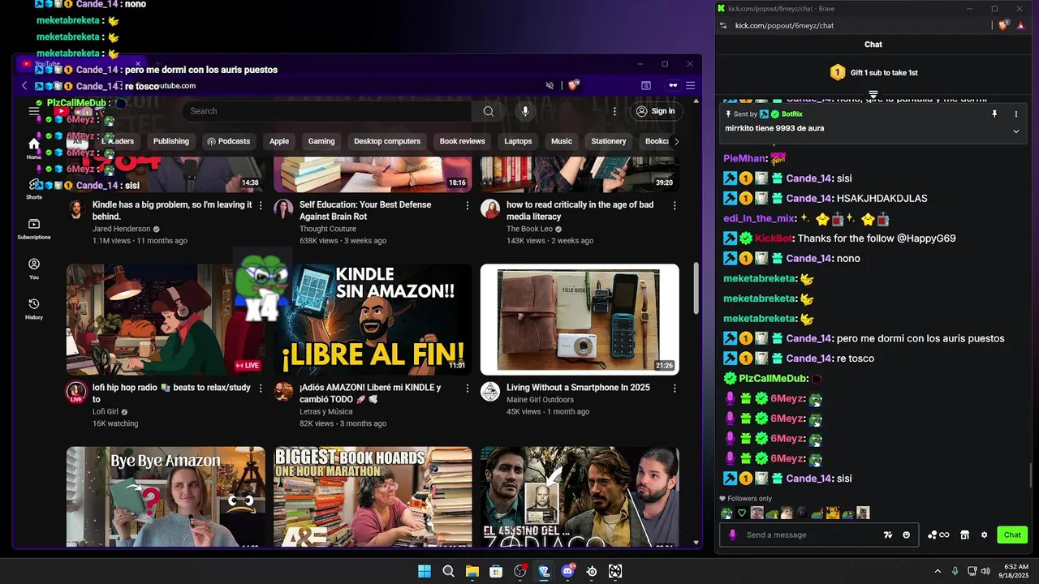
Task: View site settings icon left of kick.com address
Action: [x=723, y=25]
